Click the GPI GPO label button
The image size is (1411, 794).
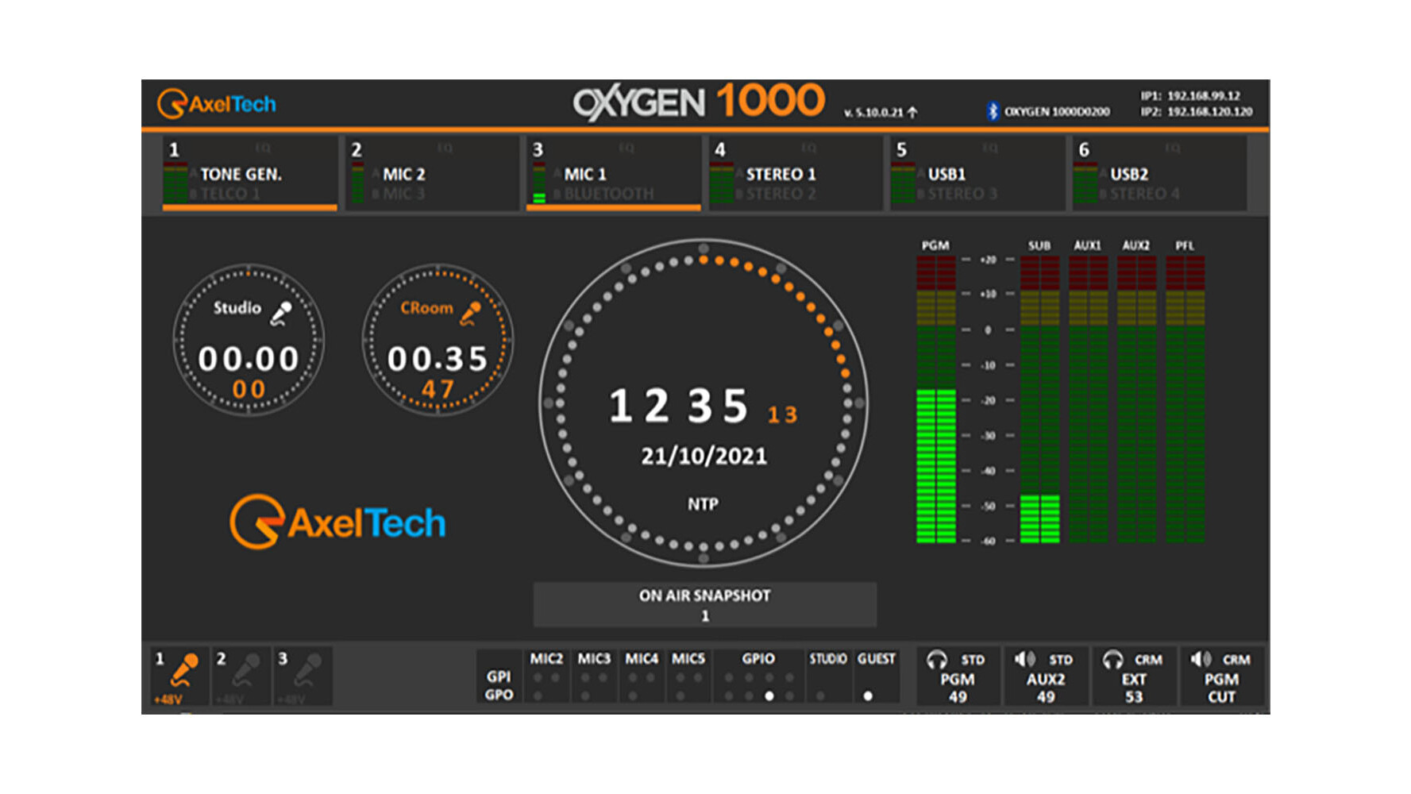tap(499, 684)
